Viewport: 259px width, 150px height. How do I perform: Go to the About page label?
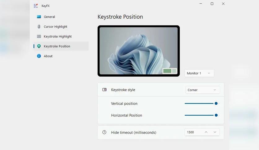(x=48, y=56)
